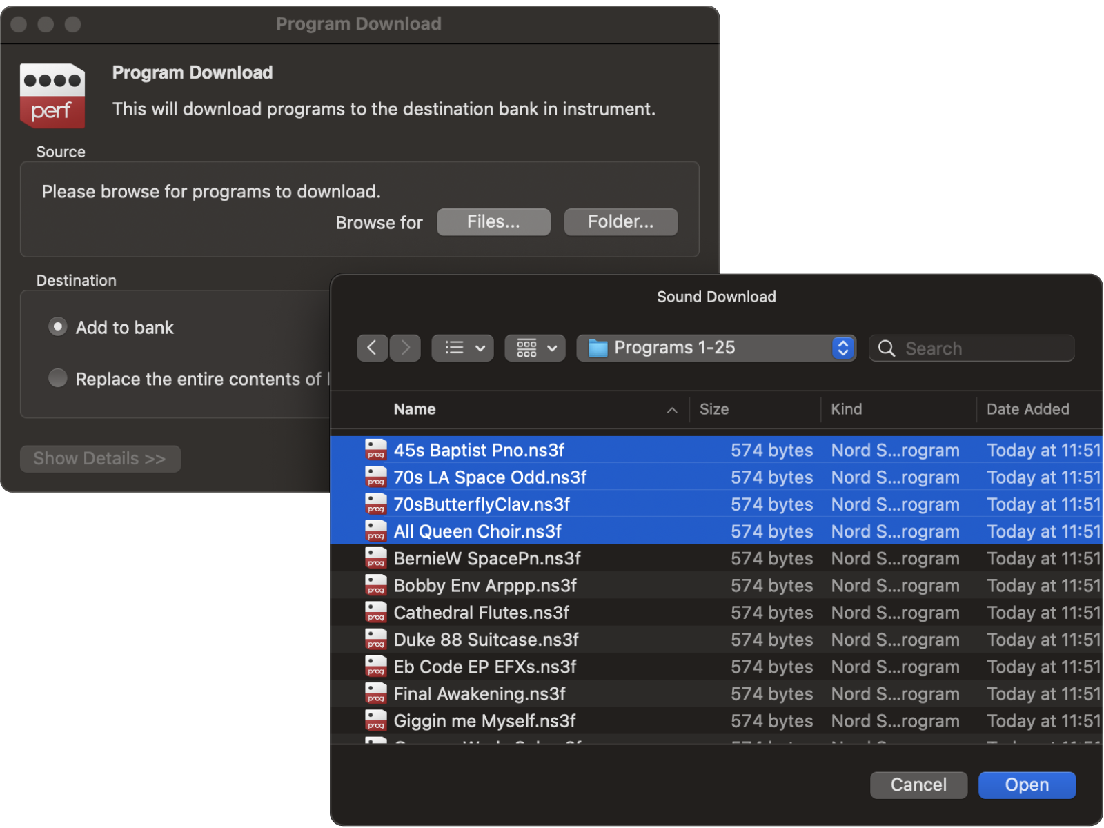Click the prog icon of Giggin me Myself.ns3f
The height and width of the screenshot is (828, 1104).
[376, 720]
